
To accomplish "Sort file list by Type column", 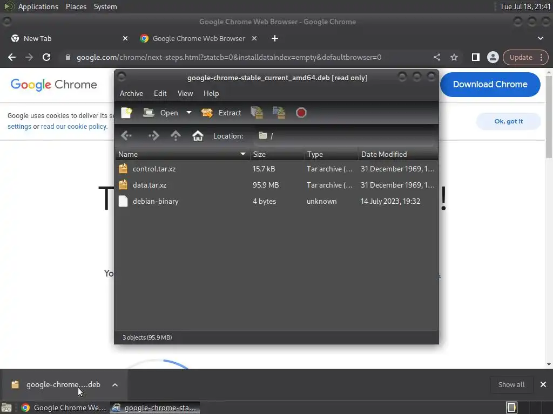I will [x=331, y=154].
